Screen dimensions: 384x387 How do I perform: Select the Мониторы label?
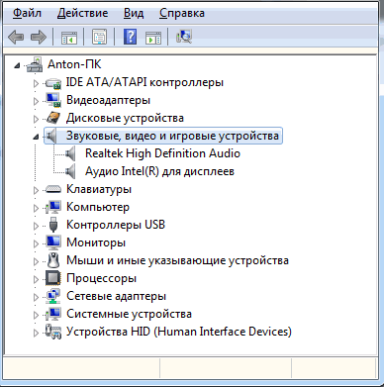pos(96,242)
